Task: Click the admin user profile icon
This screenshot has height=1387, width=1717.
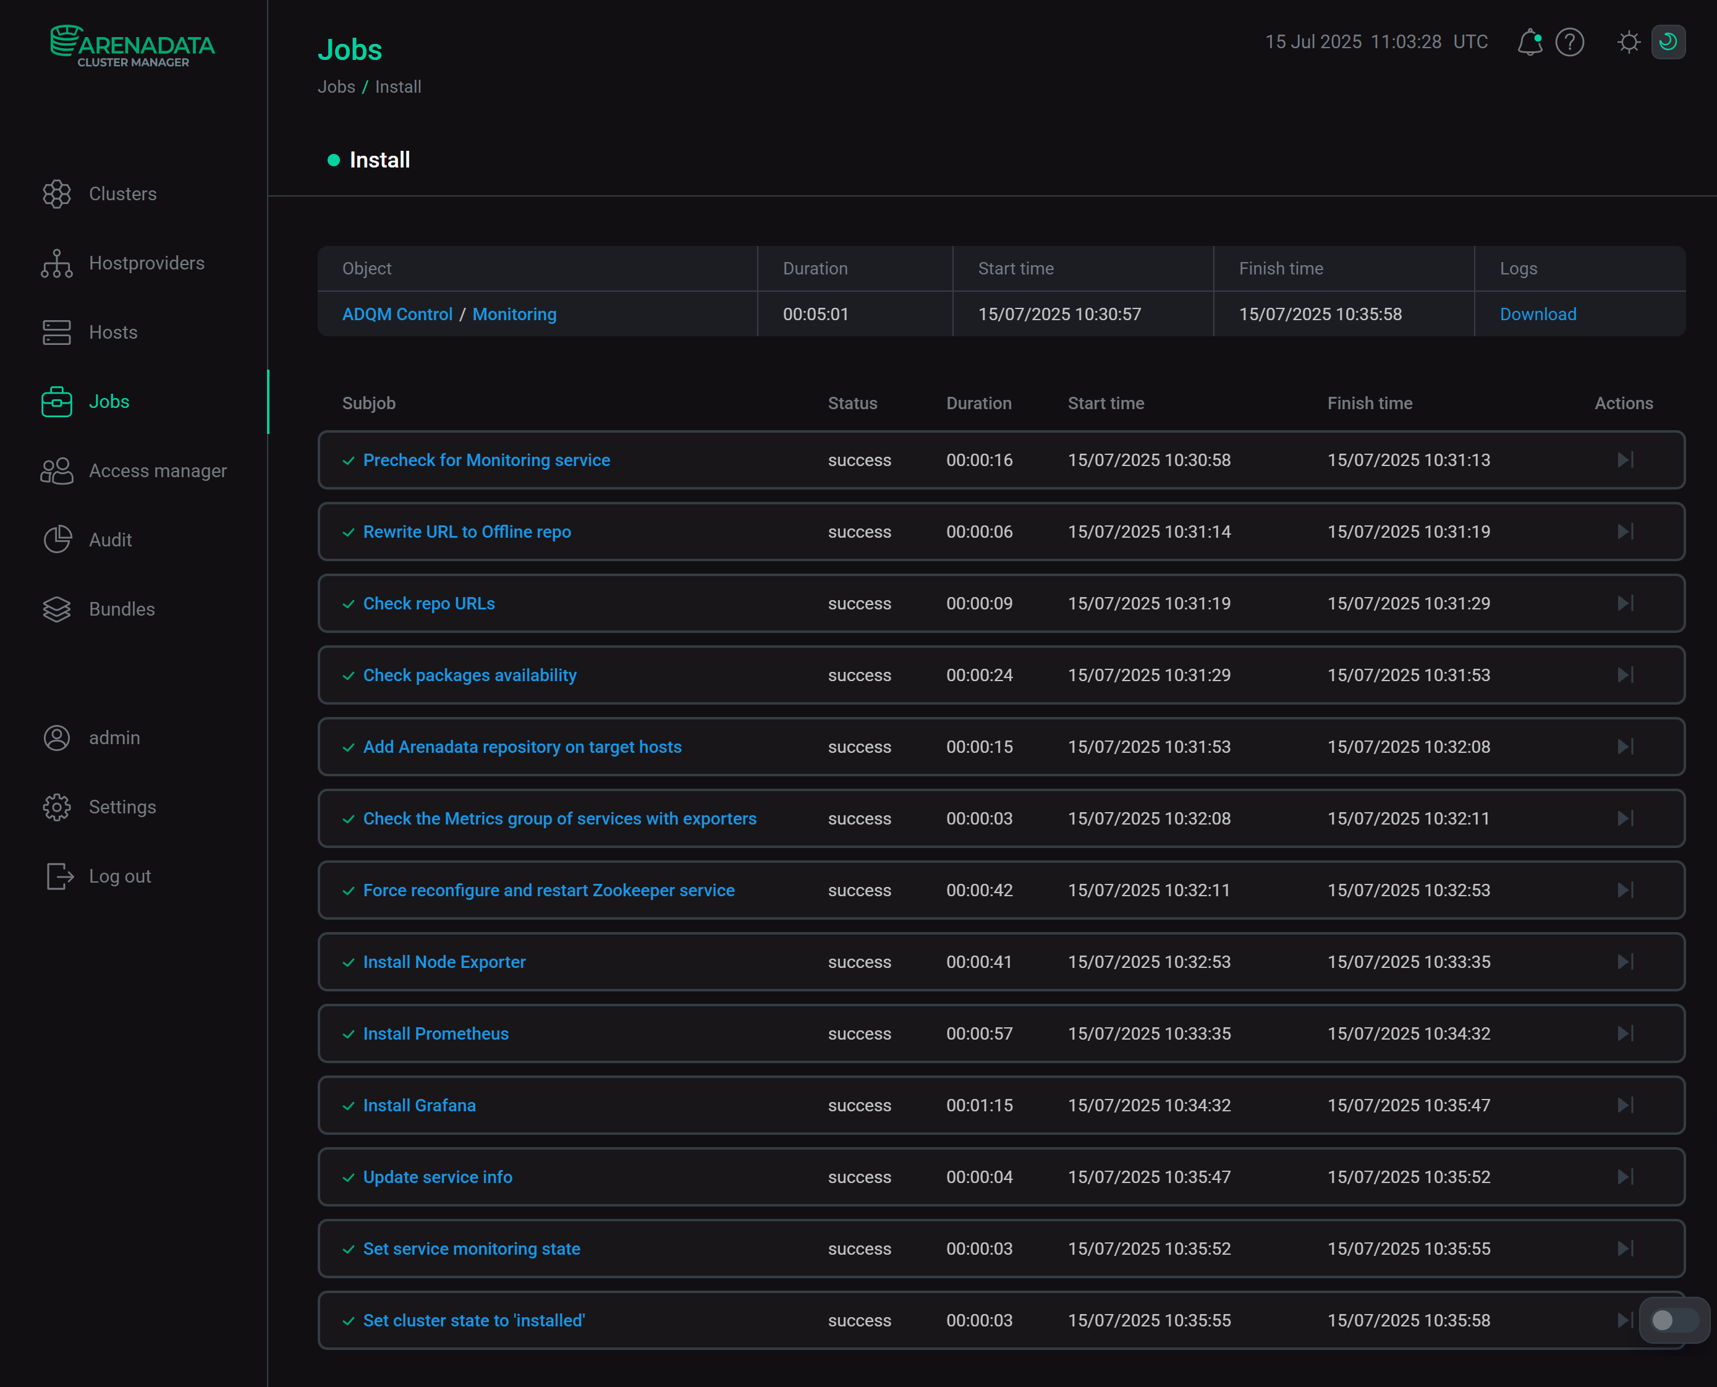Action: [x=57, y=737]
